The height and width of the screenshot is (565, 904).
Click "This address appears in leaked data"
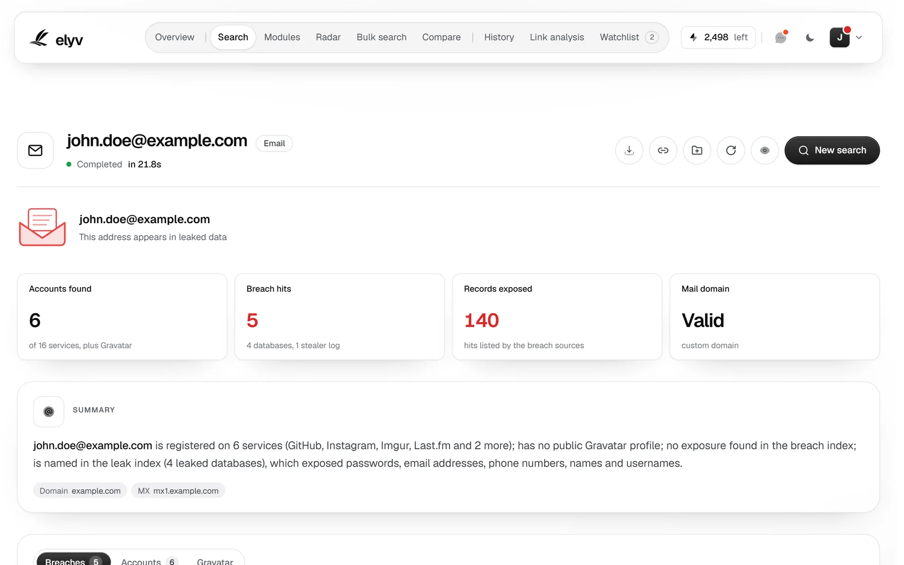tap(153, 237)
